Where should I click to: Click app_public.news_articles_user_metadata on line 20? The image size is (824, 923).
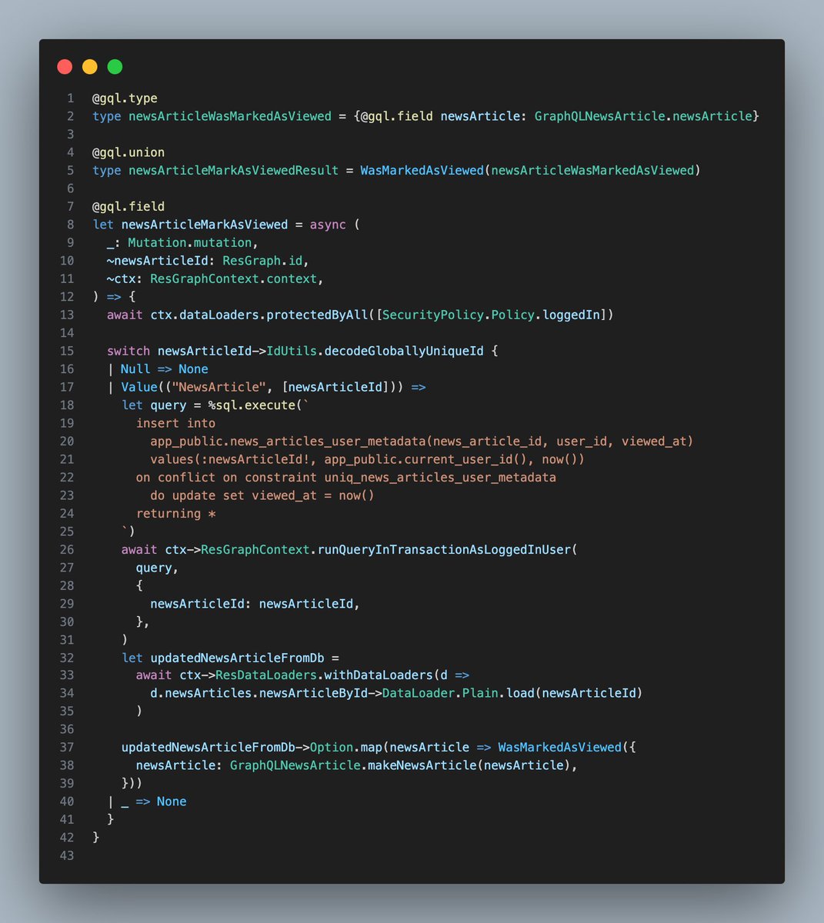pos(288,442)
